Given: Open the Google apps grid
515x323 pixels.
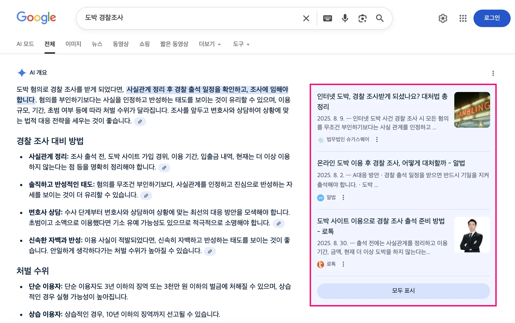Looking at the screenshot, I should [x=463, y=18].
